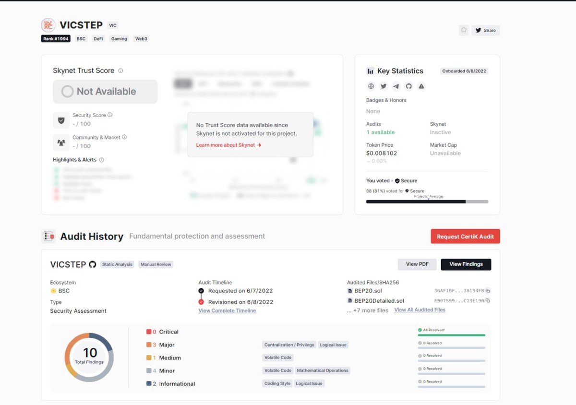The image size is (576, 405).
Task: Click the BEP20.sol file name
Action: (368, 291)
